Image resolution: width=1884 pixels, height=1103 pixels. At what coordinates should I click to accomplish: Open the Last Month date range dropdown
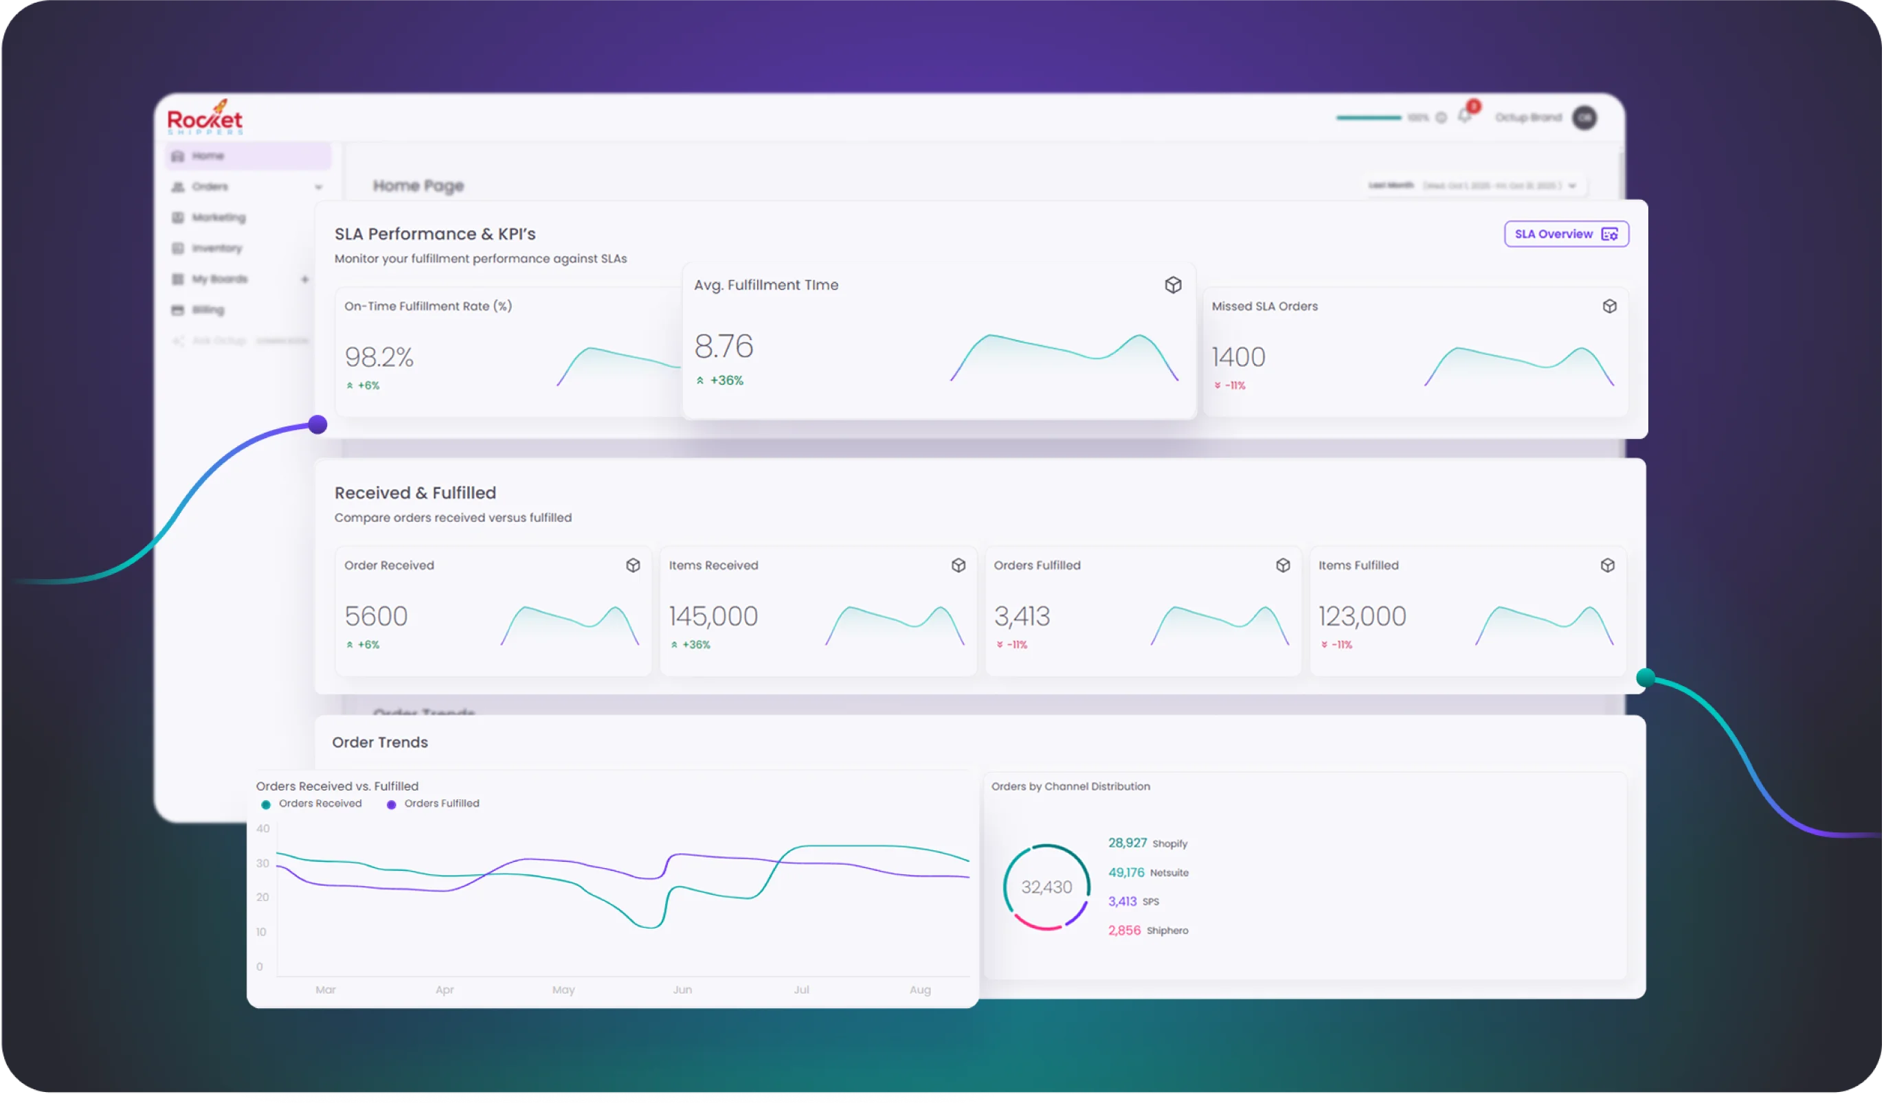coord(1473,185)
